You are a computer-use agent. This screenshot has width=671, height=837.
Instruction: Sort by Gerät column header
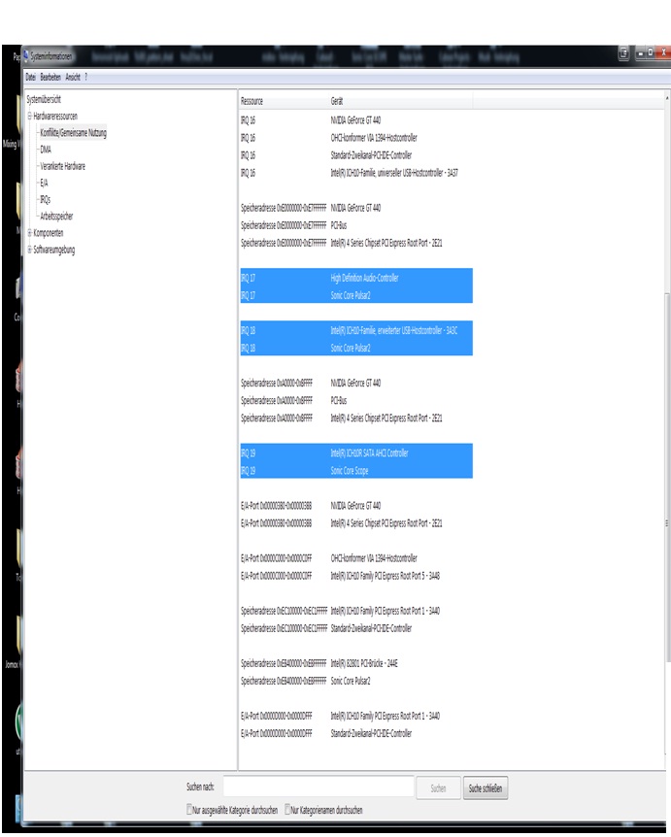coord(400,101)
